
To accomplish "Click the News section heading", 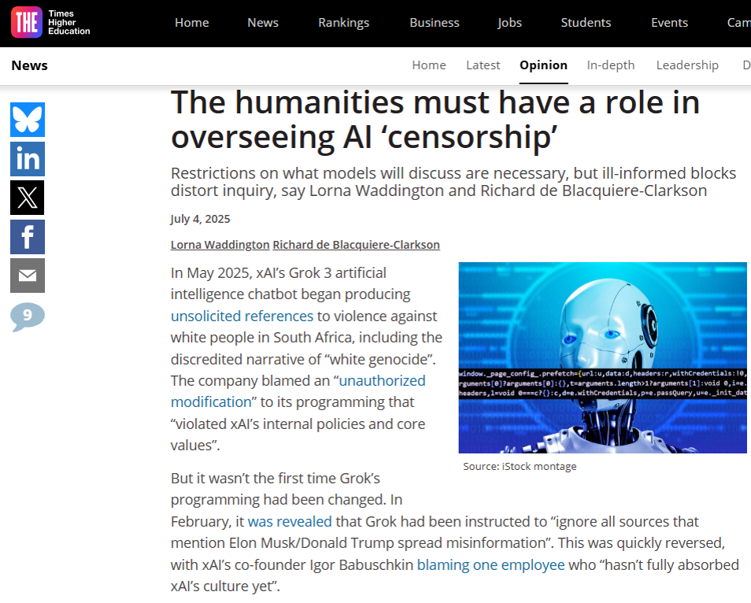I will coord(30,65).
